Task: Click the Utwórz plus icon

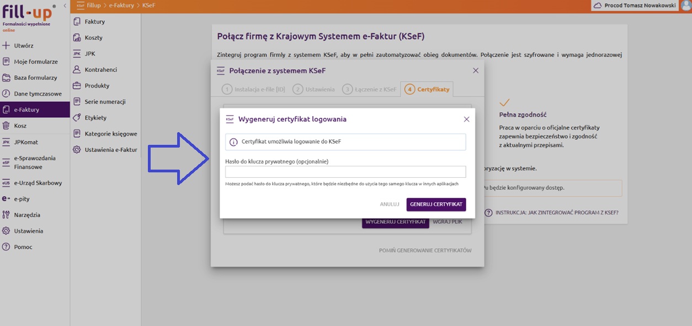Action: click(x=7, y=46)
